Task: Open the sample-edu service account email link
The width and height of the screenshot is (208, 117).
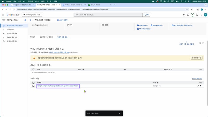Action: [x=58, y=86]
